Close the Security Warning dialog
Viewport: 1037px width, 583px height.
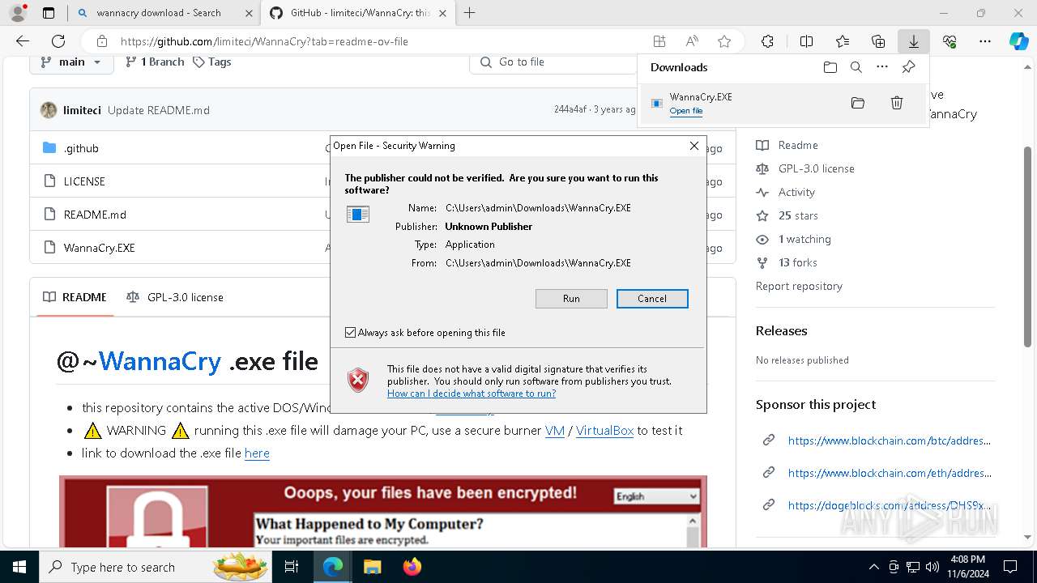pyautogui.click(x=693, y=146)
